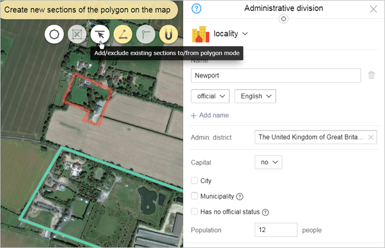This screenshot has height=248, width=385.
Task: Open help via the question mark icon
Action: [197, 8]
